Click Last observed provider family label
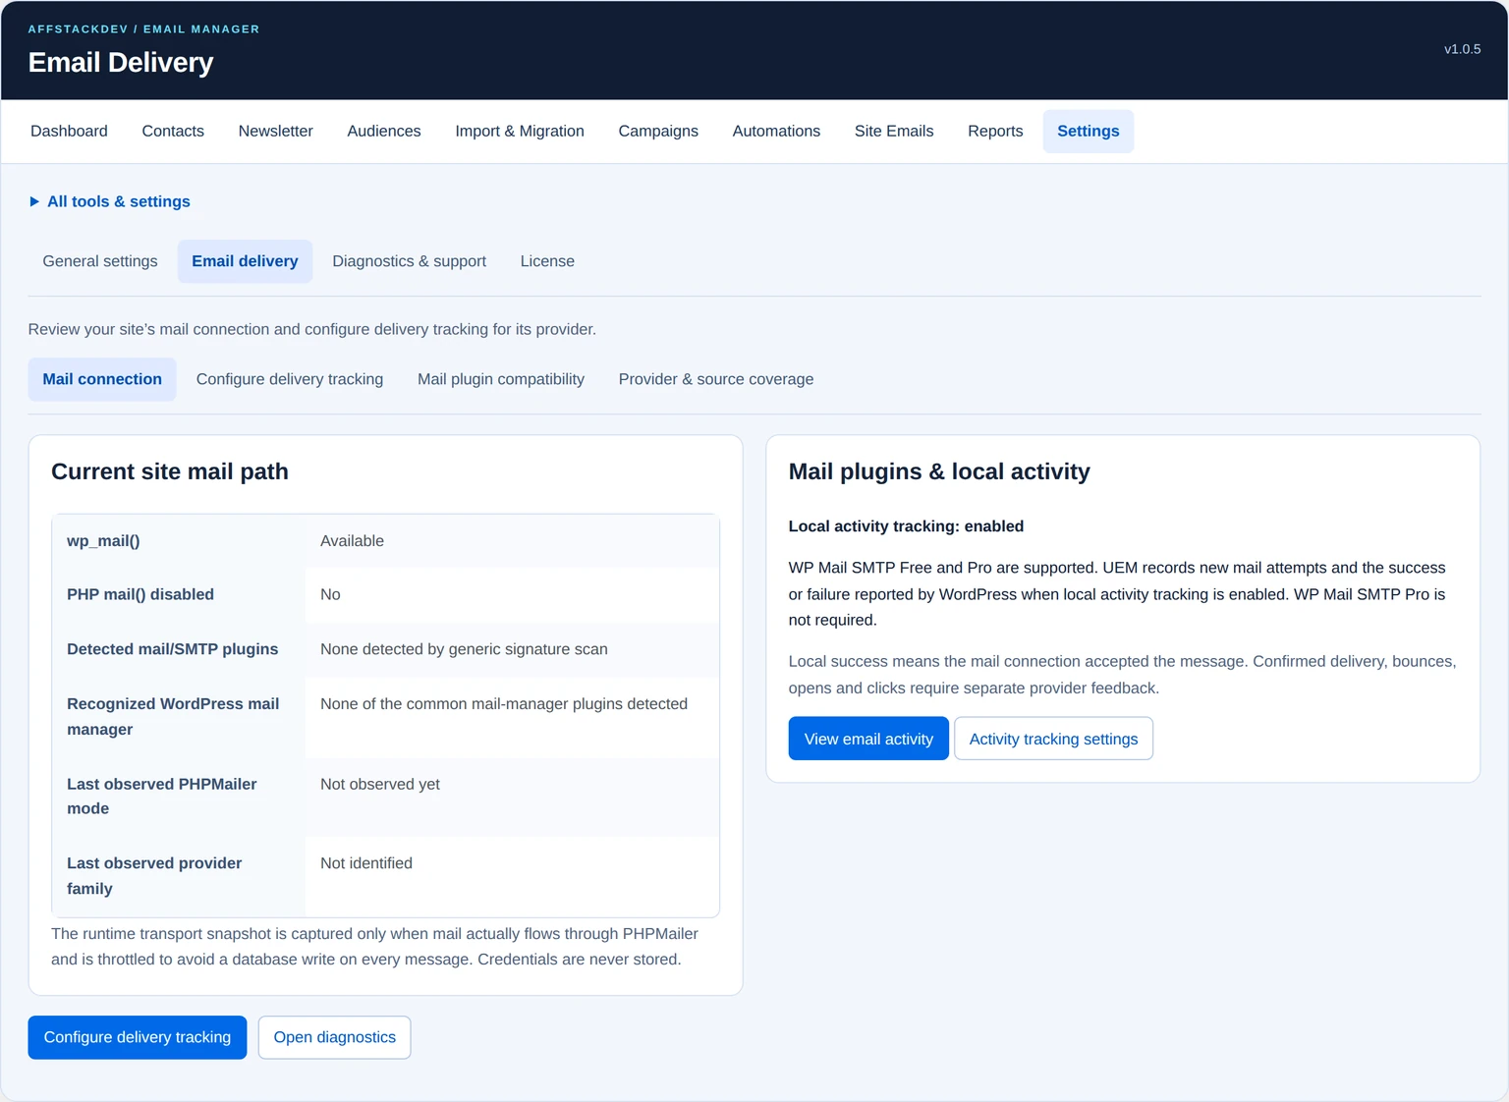1509x1102 pixels. click(154, 876)
